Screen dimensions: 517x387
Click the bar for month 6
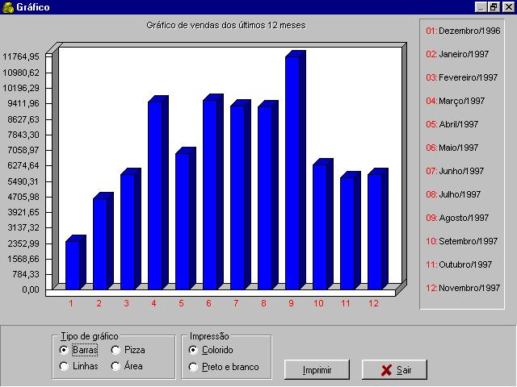pos(213,193)
